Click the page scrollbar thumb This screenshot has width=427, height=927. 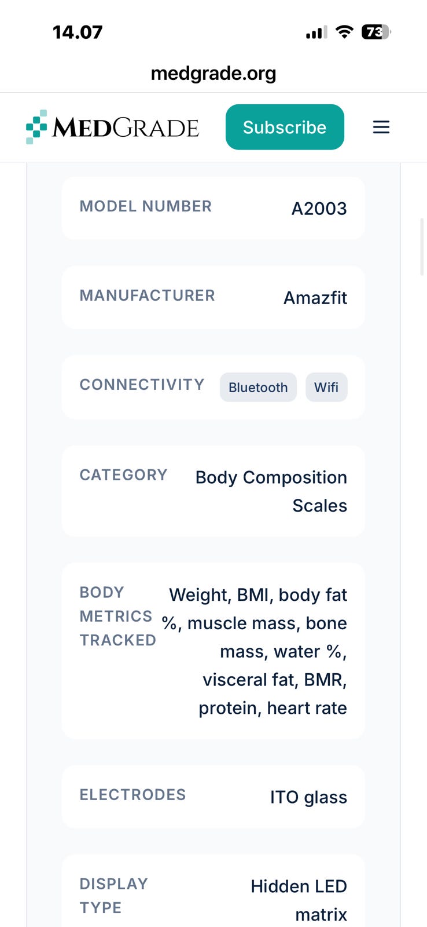pyautogui.click(x=422, y=246)
